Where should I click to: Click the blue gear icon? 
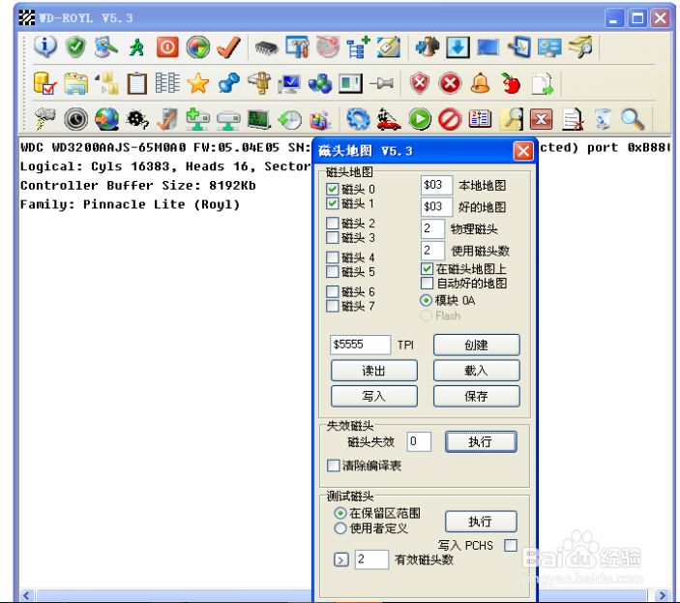358,119
